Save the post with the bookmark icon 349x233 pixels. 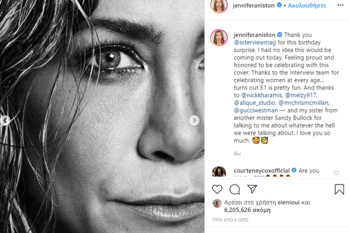tap(339, 189)
